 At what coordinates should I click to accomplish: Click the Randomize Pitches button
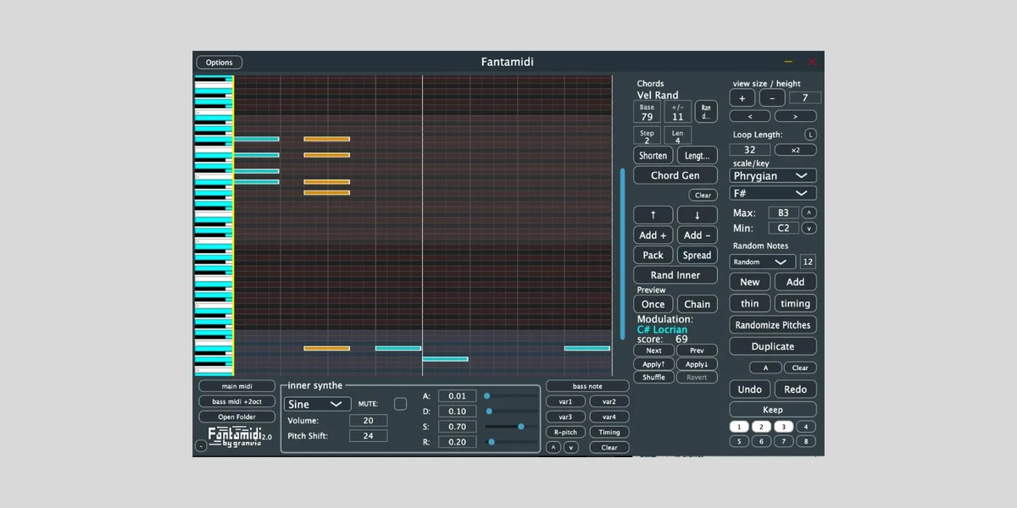point(772,324)
